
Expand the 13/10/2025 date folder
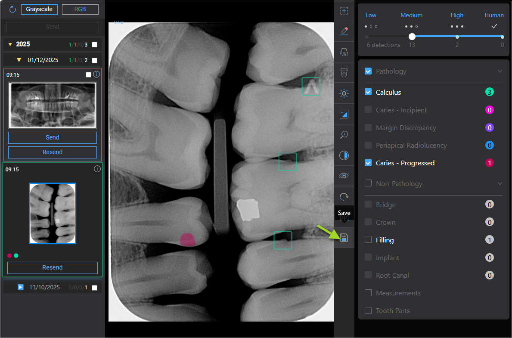(20, 287)
